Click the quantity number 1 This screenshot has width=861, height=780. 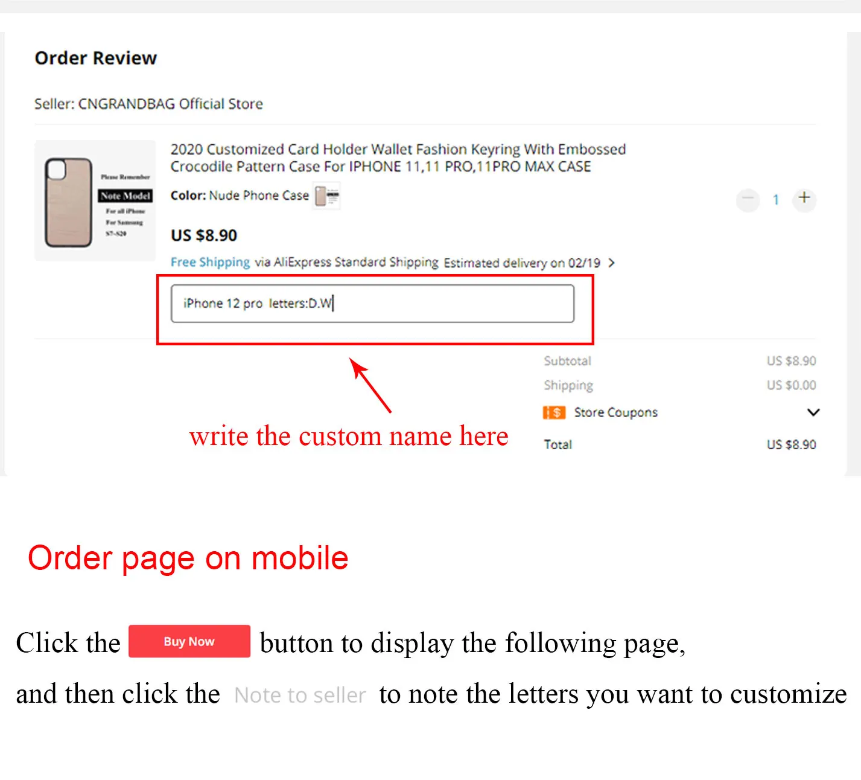(x=776, y=199)
